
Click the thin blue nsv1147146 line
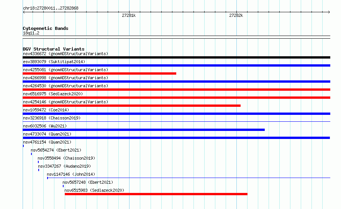[189, 178]
